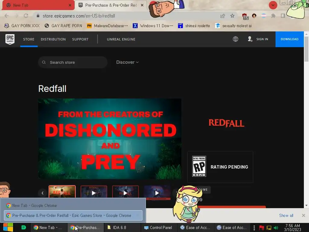Image resolution: width=309 pixels, height=232 pixels.
Task: Open the extension with the 15 badge
Action: click(245, 16)
